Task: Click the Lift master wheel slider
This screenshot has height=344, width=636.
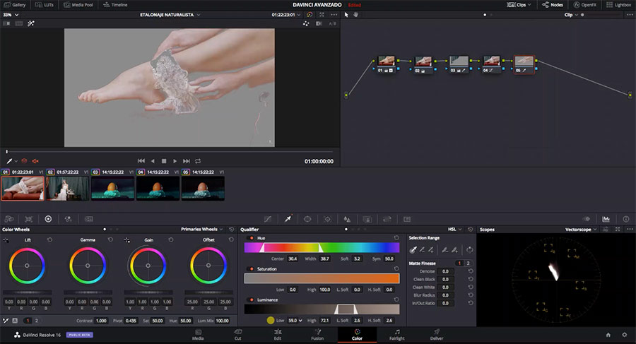Action: (27, 292)
